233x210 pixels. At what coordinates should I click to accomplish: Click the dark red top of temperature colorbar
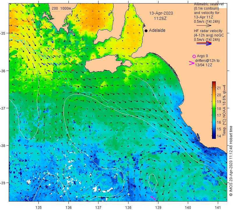click(214, 83)
